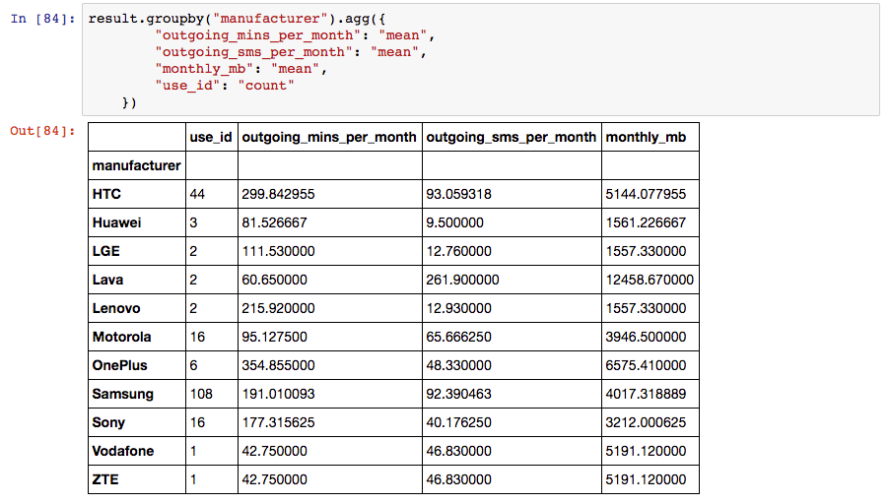The height and width of the screenshot is (504, 890).
Task: Select the HTC row label
Action: pos(106,194)
